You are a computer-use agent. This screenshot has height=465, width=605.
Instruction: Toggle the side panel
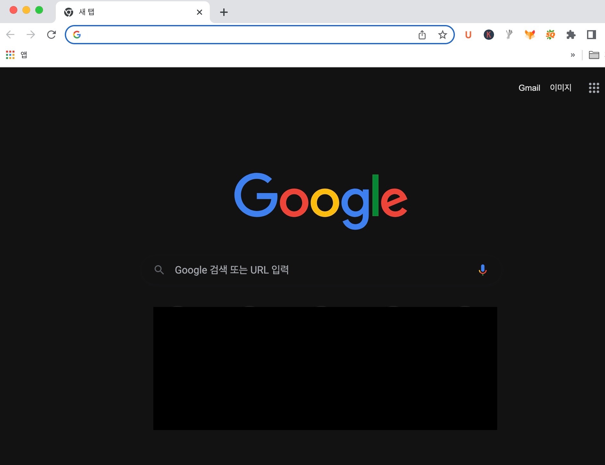click(592, 35)
